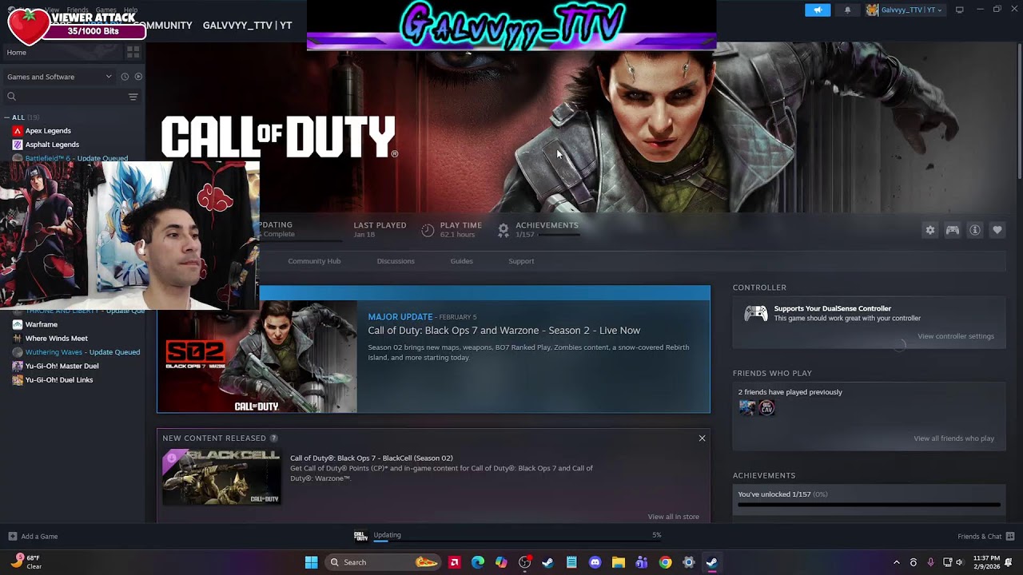Viewport: 1023px width, 575px height.
Task: Click the Apex Legends game icon
Action: (x=18, y=131)
